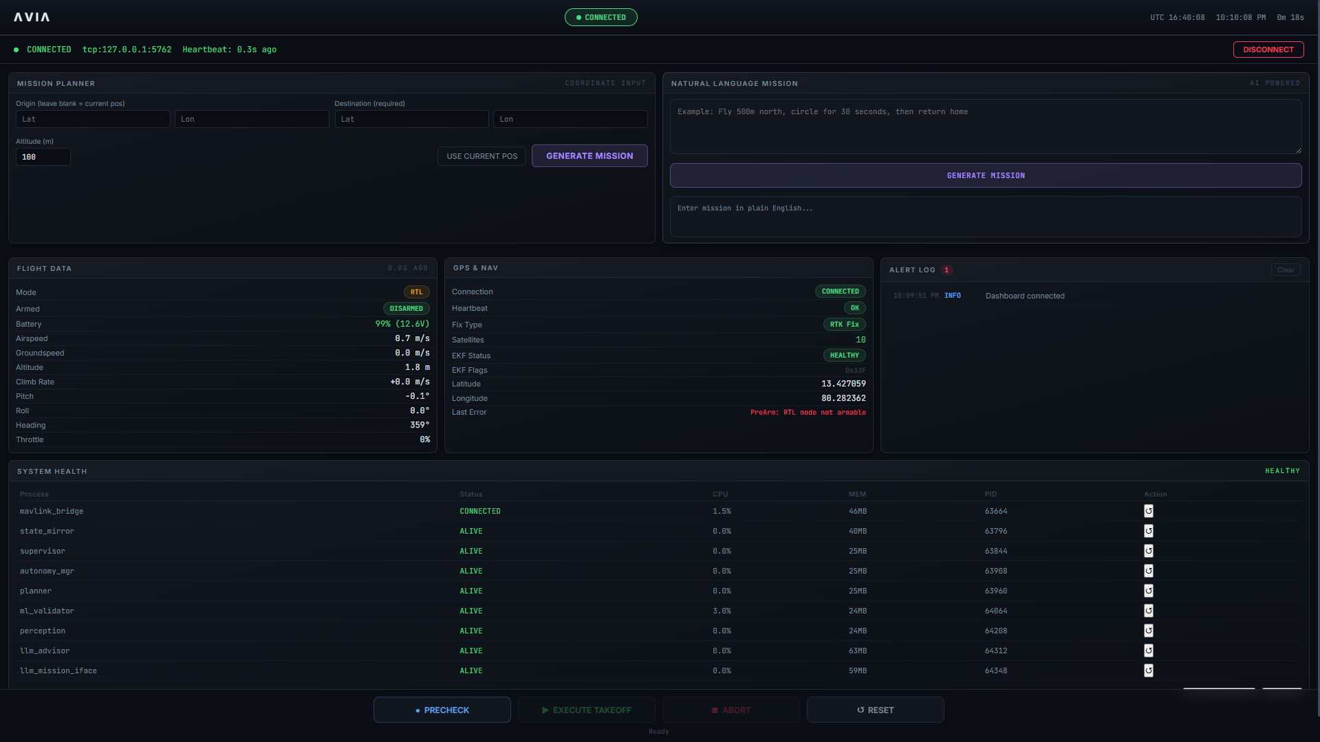
Task: Click restart icon for ml_validator
Action: [x=1148, y=611]
